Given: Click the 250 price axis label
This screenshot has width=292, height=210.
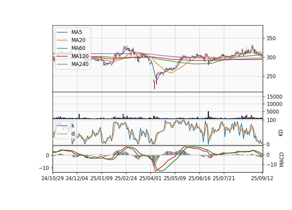Looking at the screenshot, I should tap(271, 76).
